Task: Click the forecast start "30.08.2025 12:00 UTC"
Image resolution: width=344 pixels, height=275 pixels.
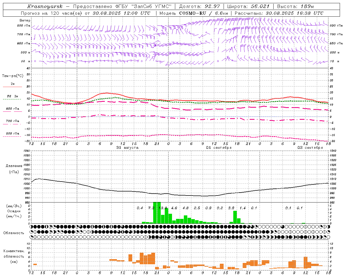Action: [121, 13]
